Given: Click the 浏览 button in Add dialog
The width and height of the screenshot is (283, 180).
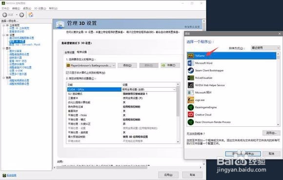Looking at the screenshot, I should 271,133.
